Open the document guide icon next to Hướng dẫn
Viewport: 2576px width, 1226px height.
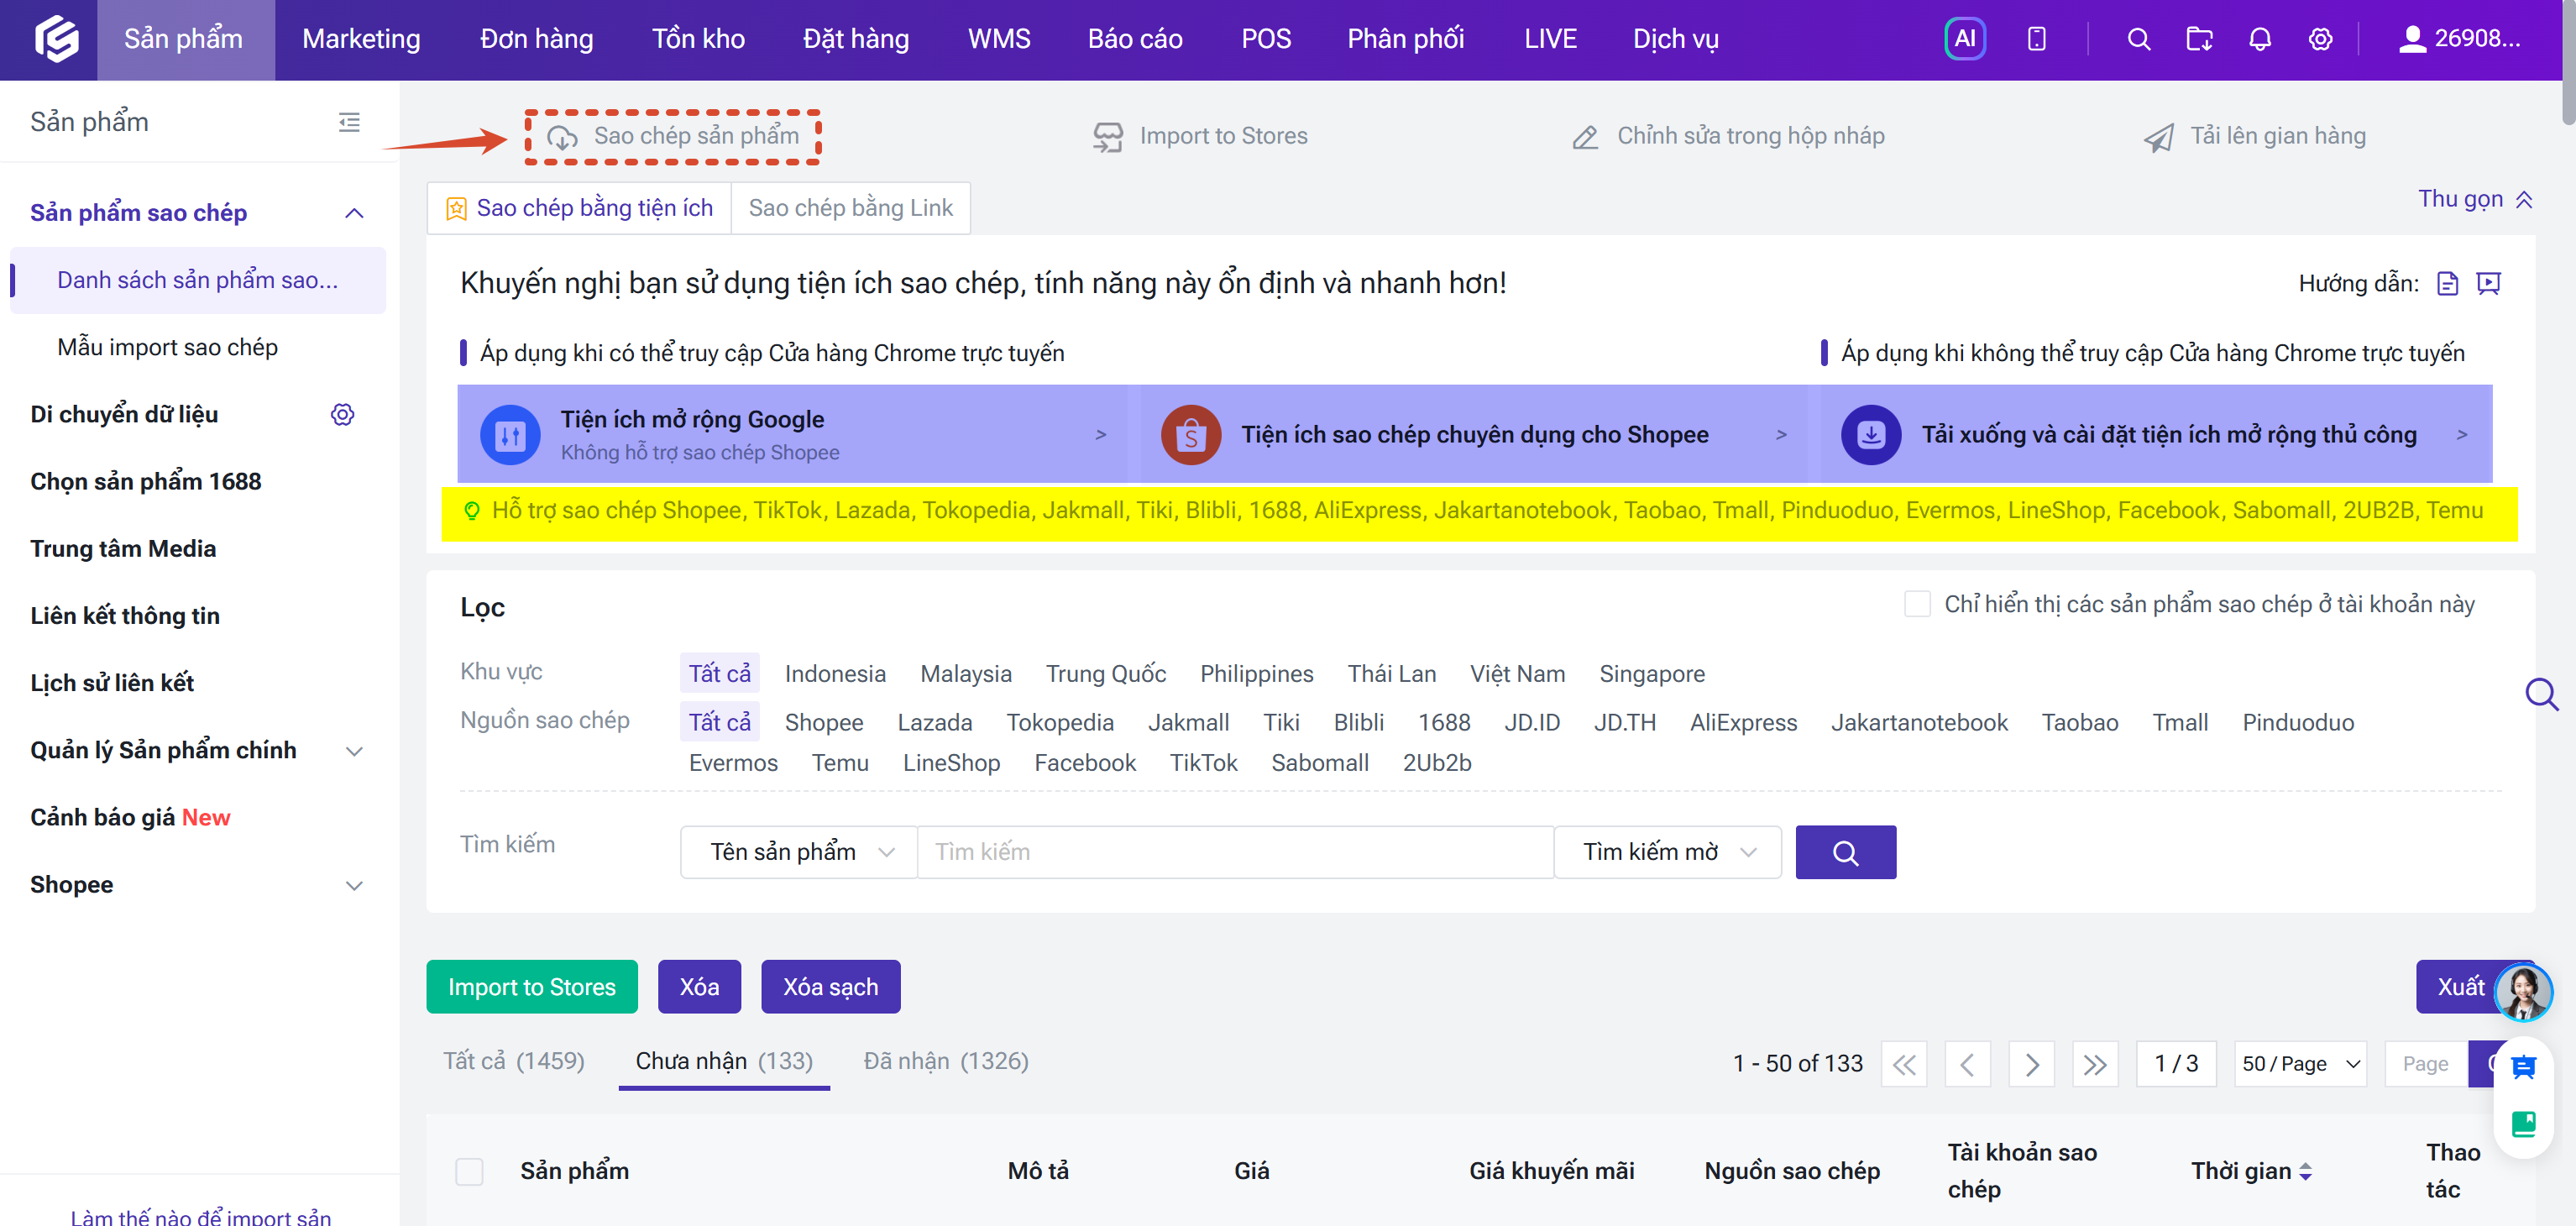(2447, 284)
